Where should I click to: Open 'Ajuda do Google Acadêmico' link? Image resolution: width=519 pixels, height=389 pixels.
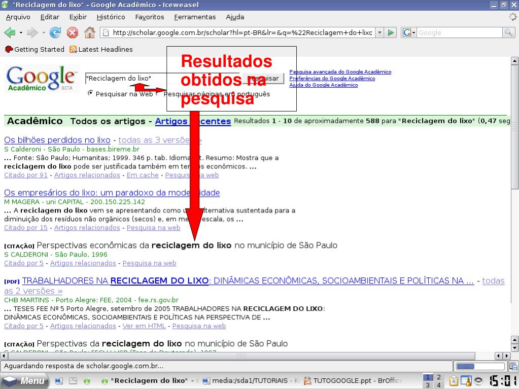click(x=323, y=85)
